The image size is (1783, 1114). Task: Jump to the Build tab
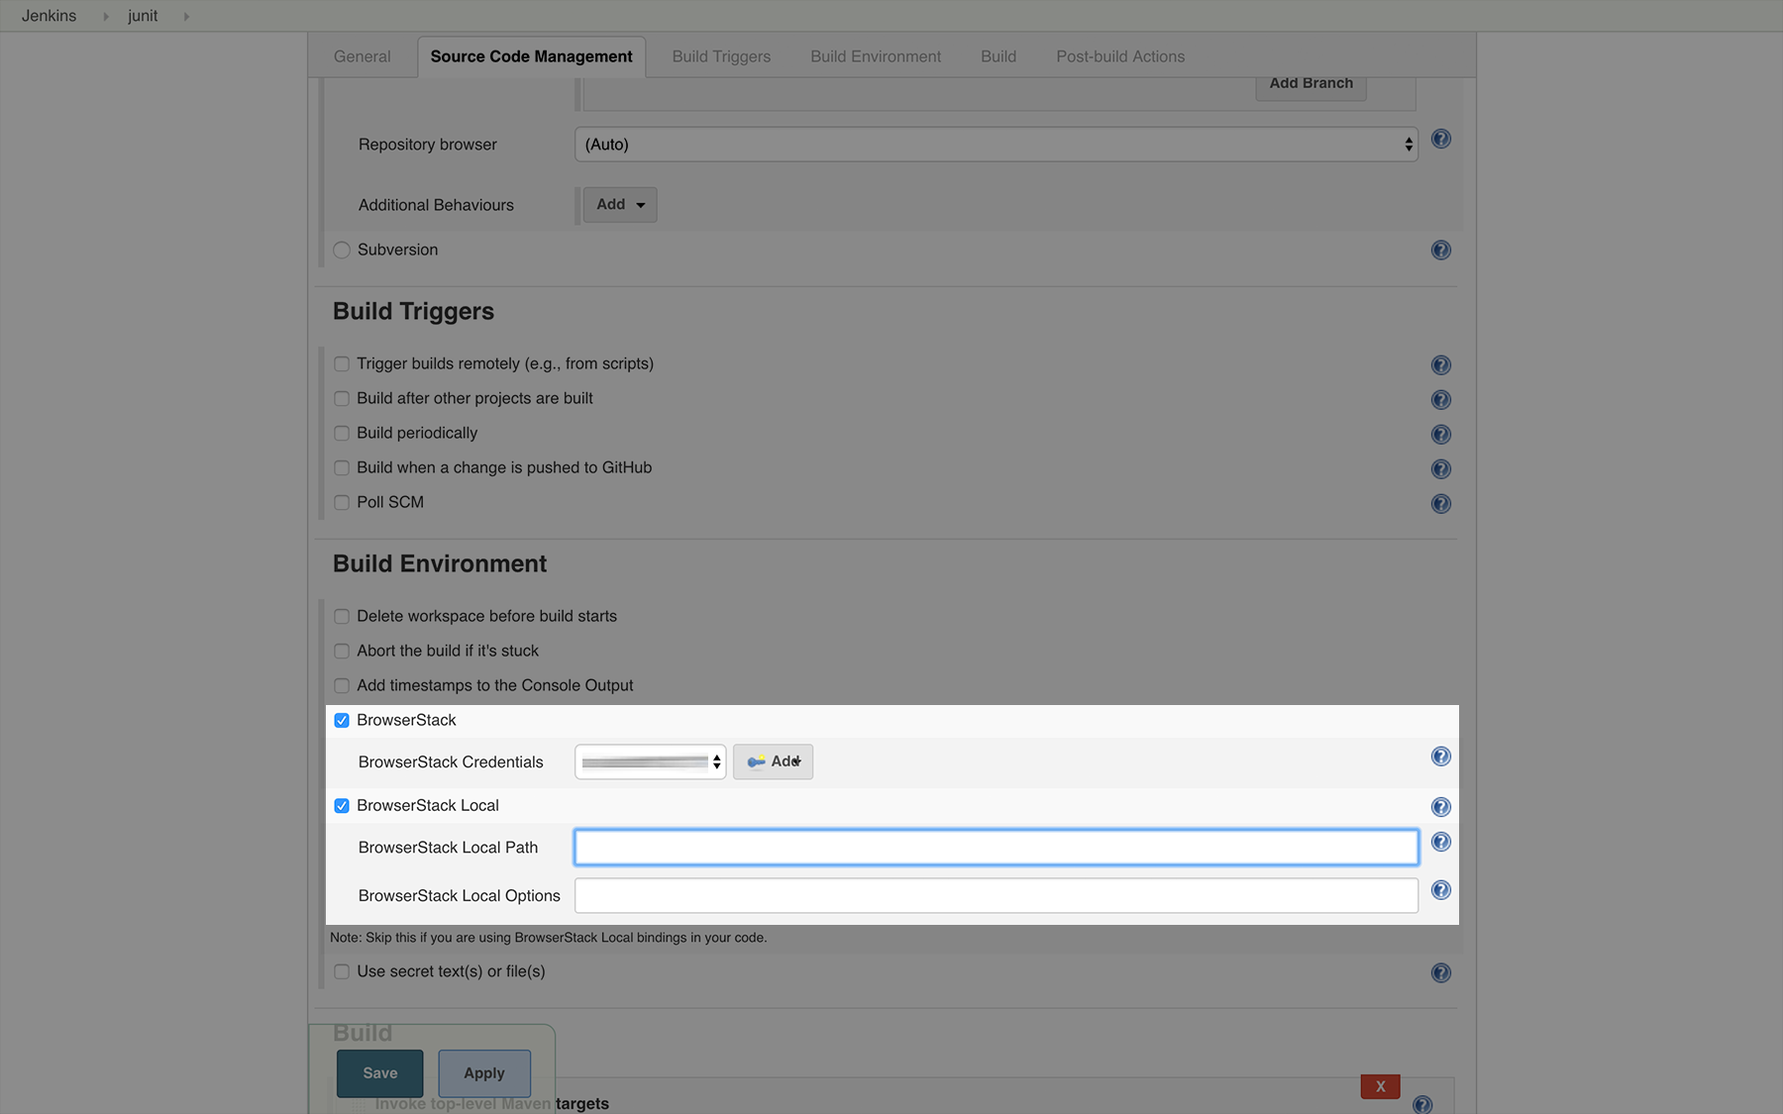[x=998, y=56]
